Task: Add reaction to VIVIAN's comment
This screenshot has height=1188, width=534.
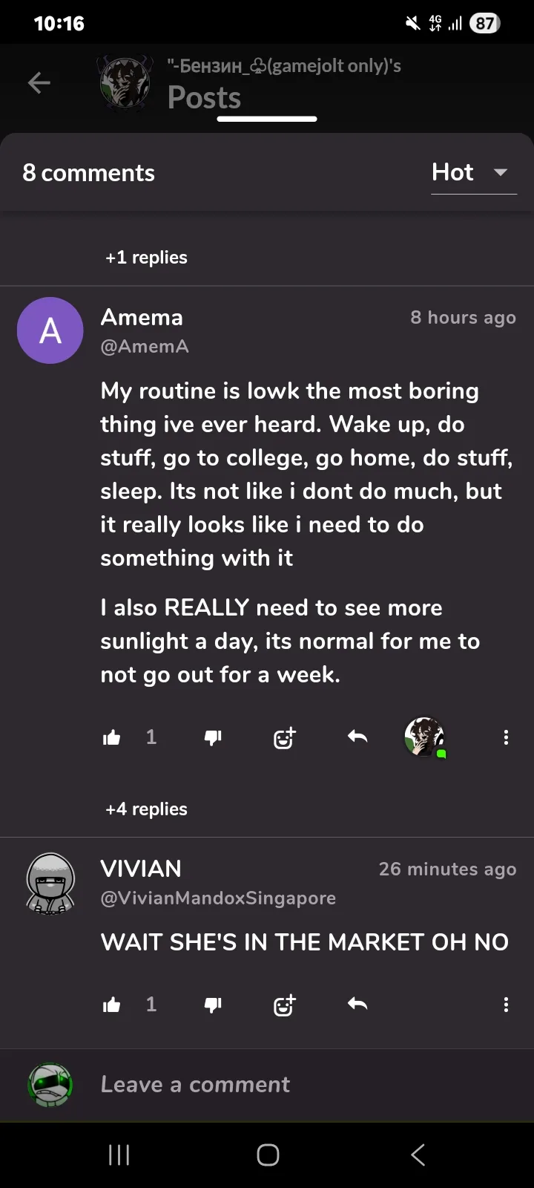Action: 284,1005
